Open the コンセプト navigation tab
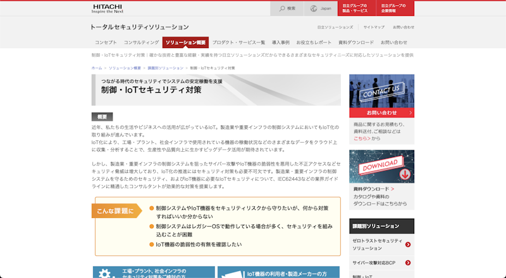This screenshot has height=278, width=506. point(106,42)
